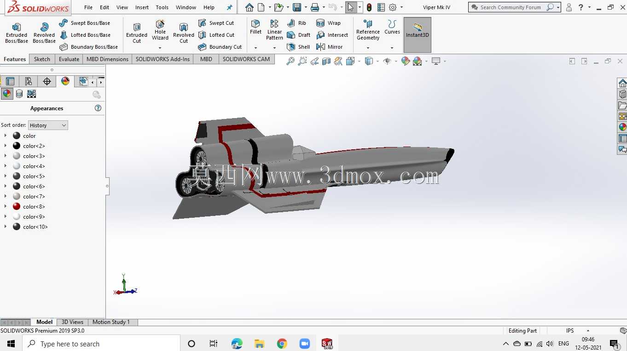Toggle the Hide/Show Items eye icon
Viewport: 627px width, 351px height.
[x=387, y=61]
